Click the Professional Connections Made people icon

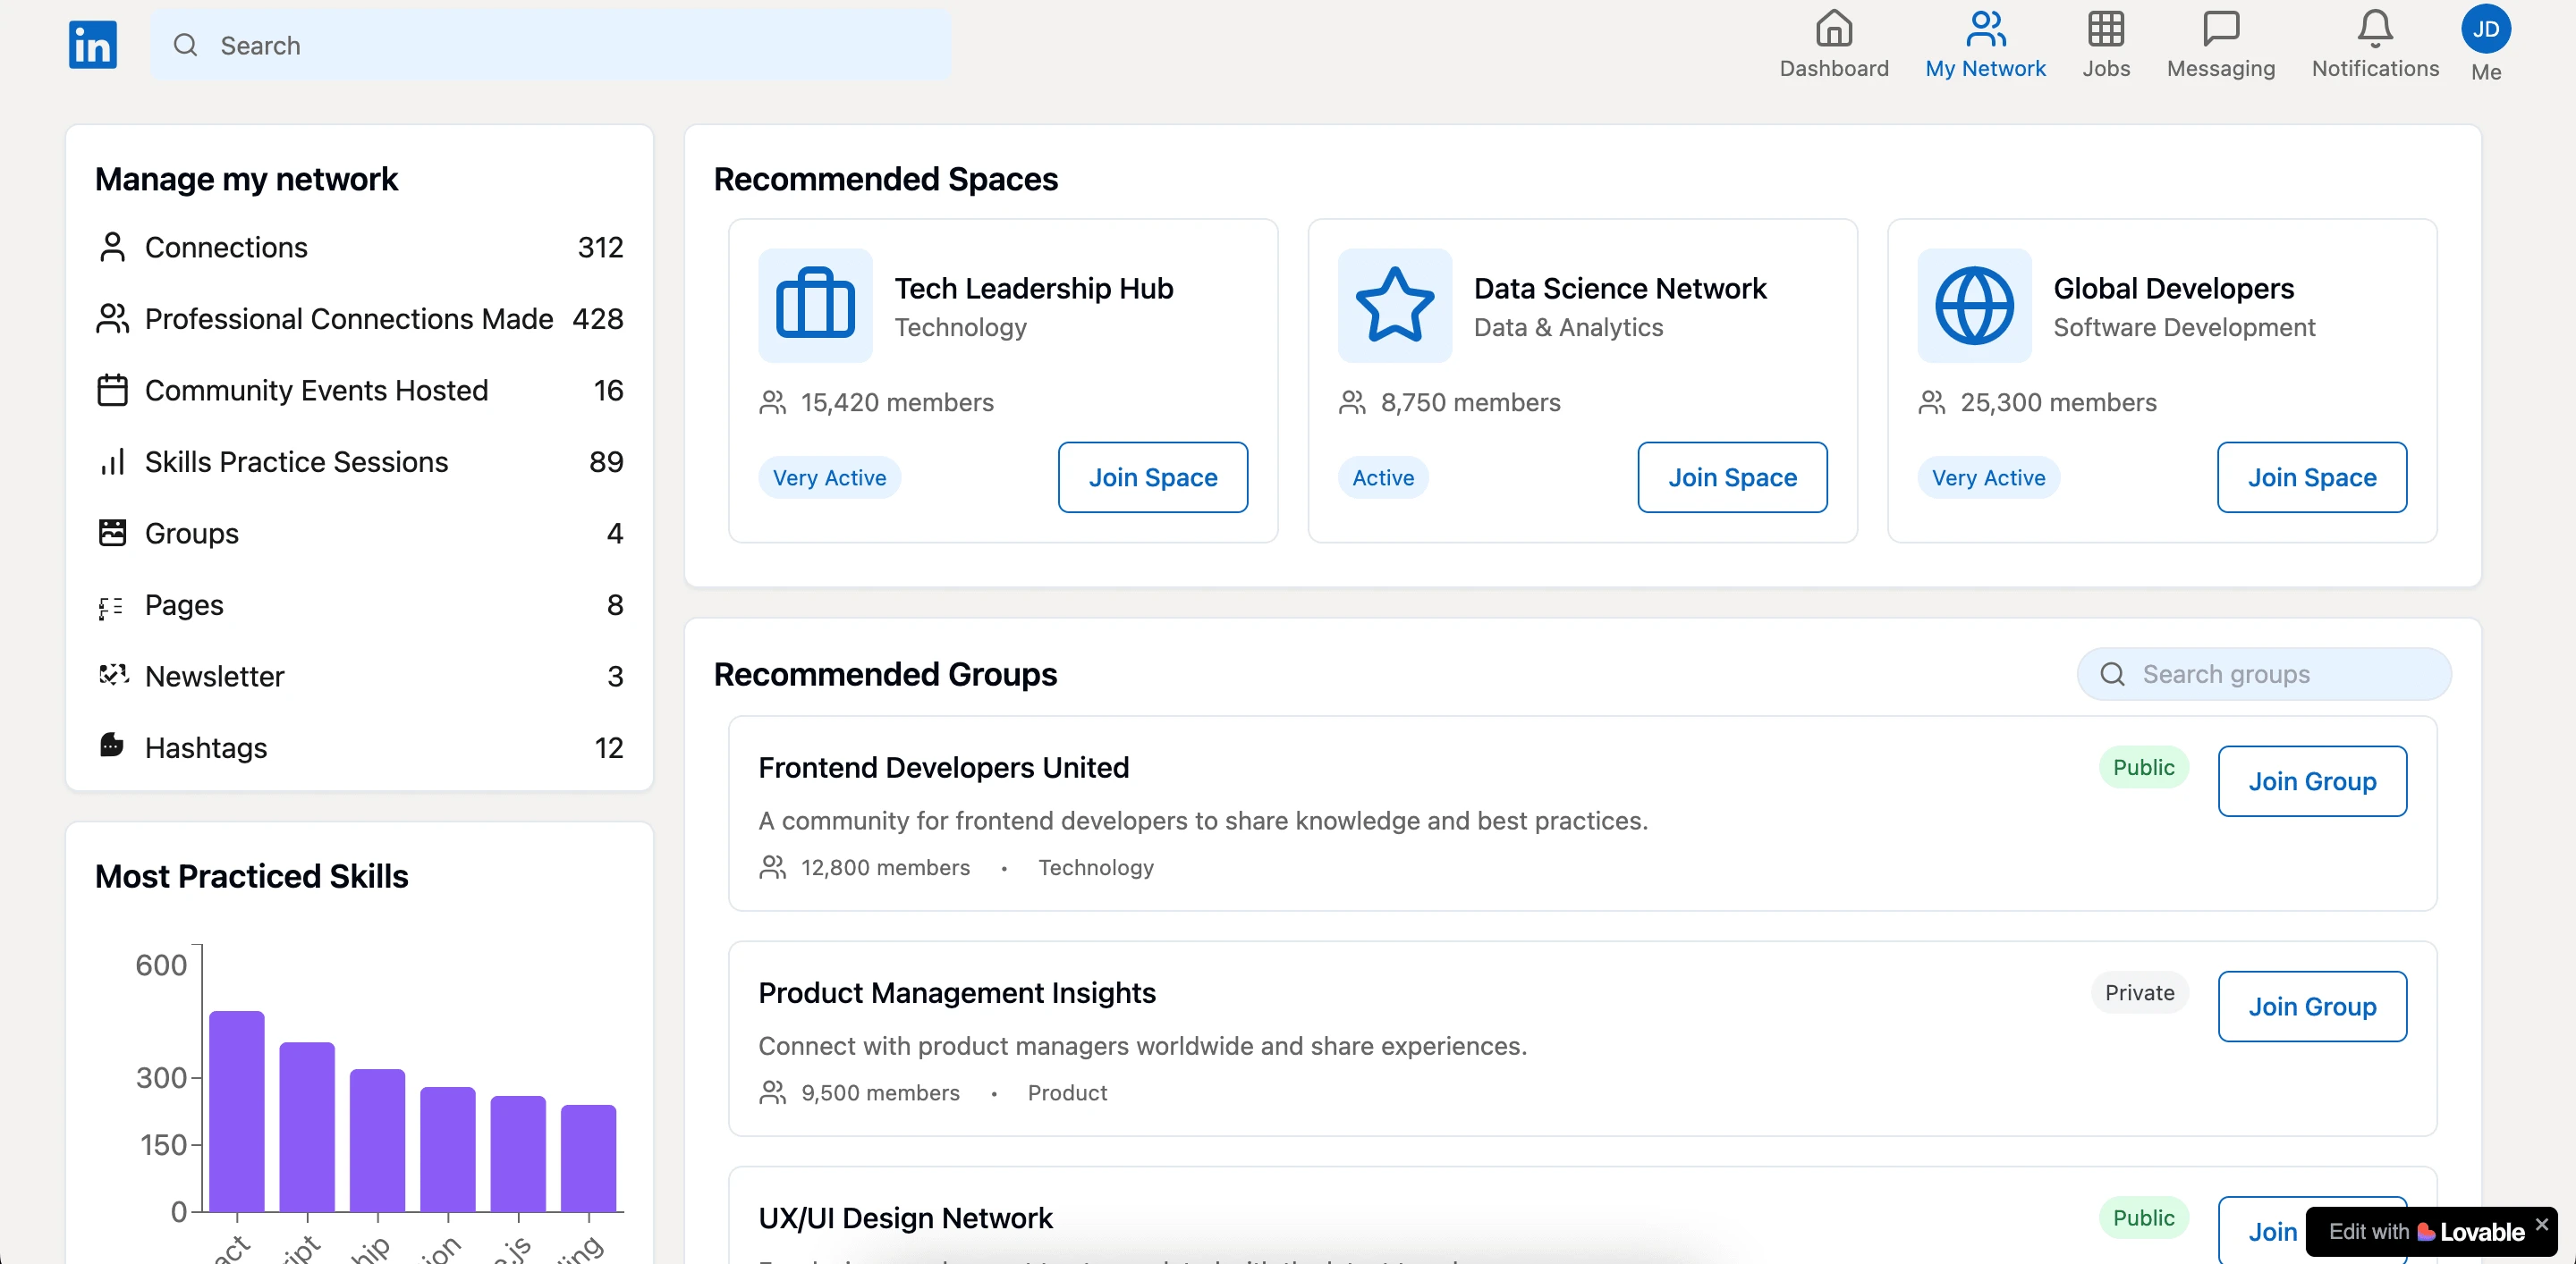pos(112,319)
